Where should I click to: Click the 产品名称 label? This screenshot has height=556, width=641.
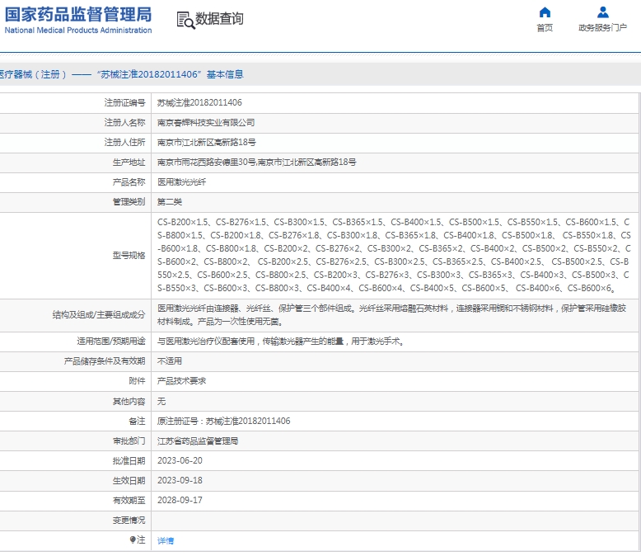129,182
